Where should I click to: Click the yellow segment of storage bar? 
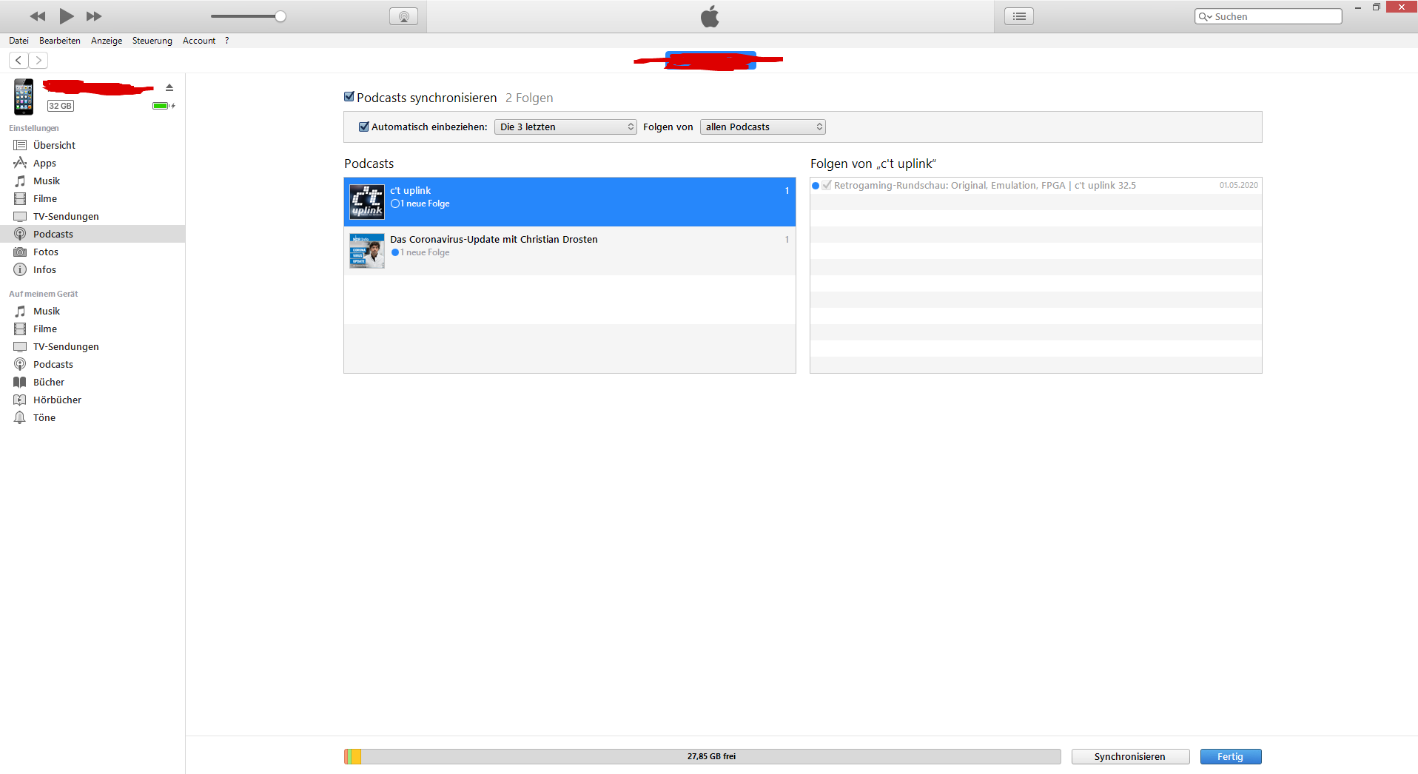coord(356,756)
